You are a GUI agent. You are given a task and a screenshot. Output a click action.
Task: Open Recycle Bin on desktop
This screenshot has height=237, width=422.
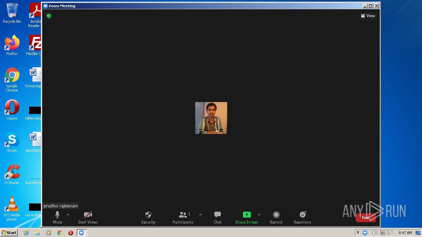12,13
